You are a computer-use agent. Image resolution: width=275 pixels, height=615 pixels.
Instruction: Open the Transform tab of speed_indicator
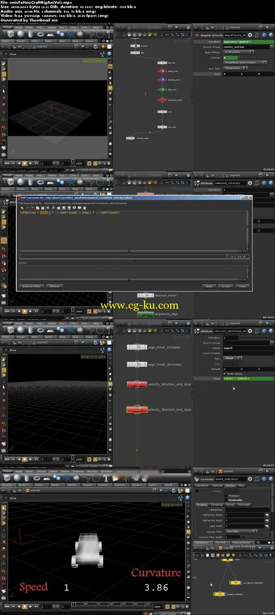coord(202,485)
